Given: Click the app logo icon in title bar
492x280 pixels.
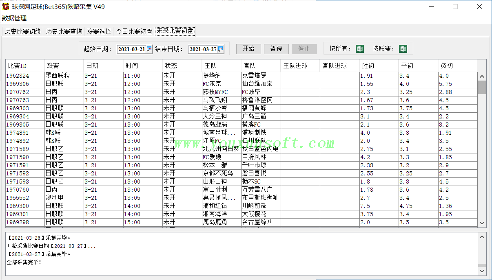Looking at the screenshot, I should [6, 7].
